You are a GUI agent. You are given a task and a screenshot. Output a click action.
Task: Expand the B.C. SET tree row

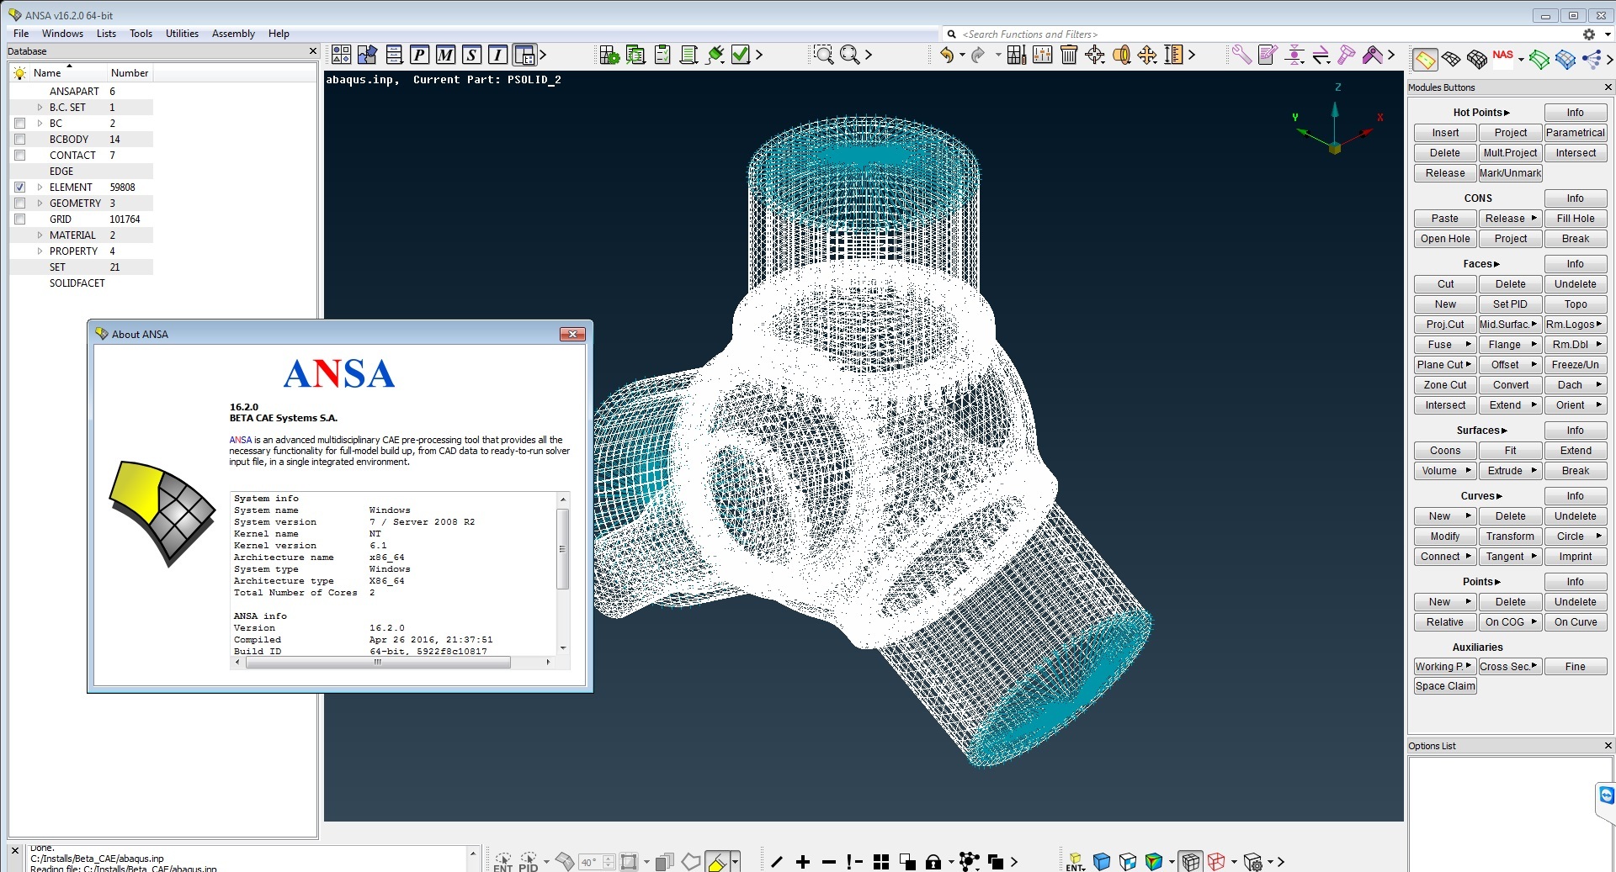(40, 108)
